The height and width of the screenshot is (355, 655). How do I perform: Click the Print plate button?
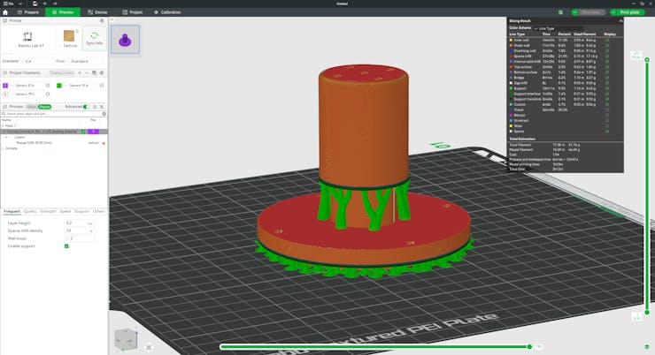629,12
